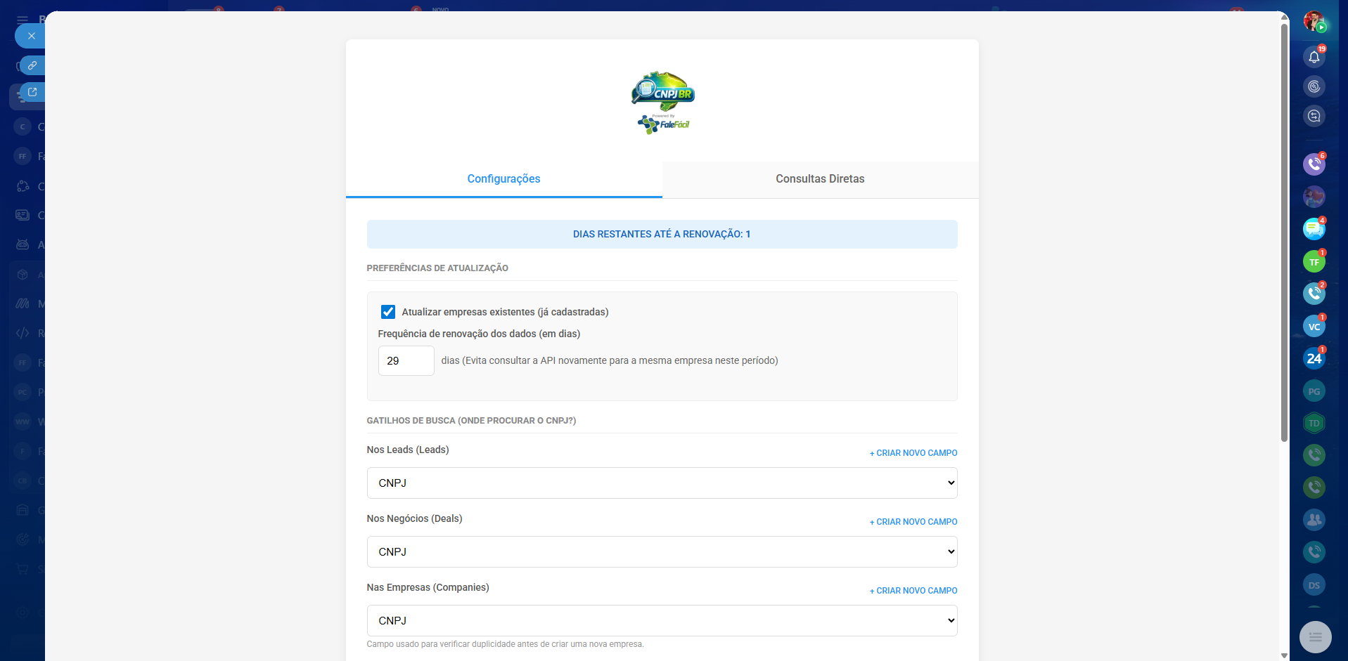Open panel in new window icon
The width and height of the screenshot is (1348, 661).
pyautogui.click(x=32, y=92)
